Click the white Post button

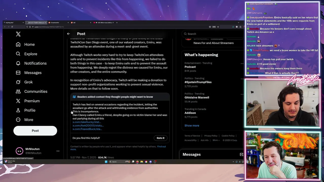[35, 131]
